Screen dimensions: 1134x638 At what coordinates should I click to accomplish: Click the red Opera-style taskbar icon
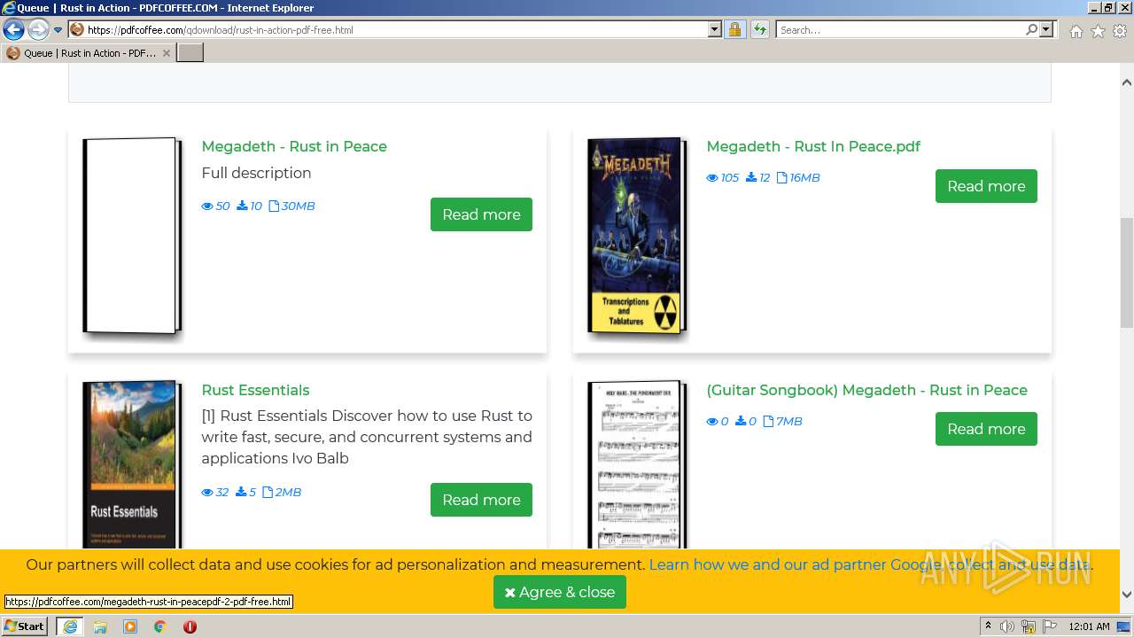(190, 626)
